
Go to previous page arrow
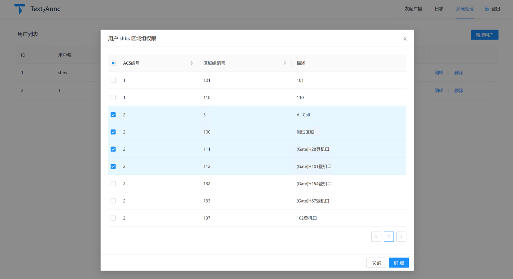(376, 237)
